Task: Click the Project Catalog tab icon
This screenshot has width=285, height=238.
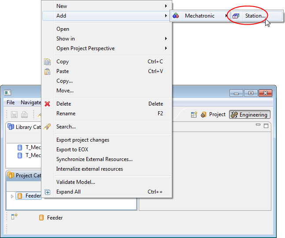Action: 11,175
